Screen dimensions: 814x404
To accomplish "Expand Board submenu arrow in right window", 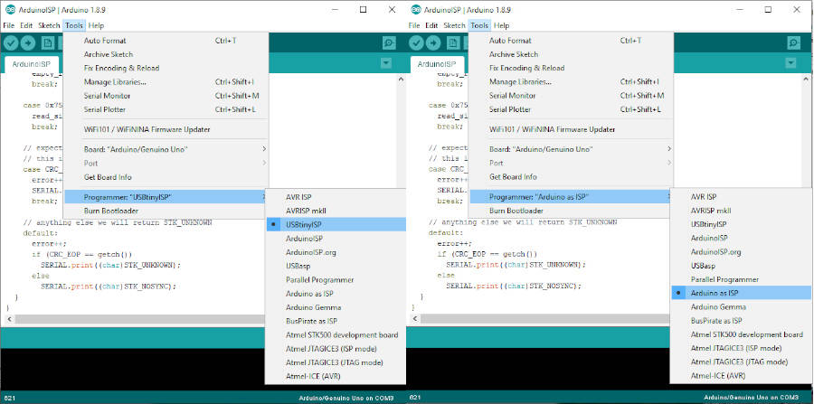I will coord(669,149).
